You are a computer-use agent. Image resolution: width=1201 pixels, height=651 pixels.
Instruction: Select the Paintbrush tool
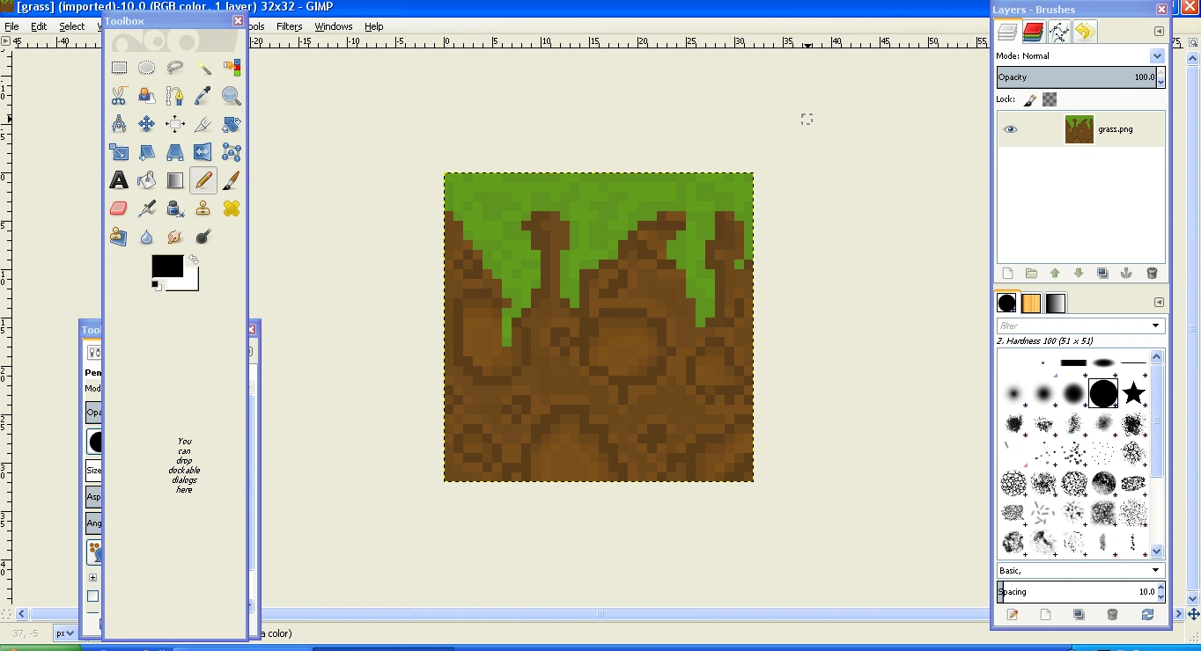(x=232, y=180)
